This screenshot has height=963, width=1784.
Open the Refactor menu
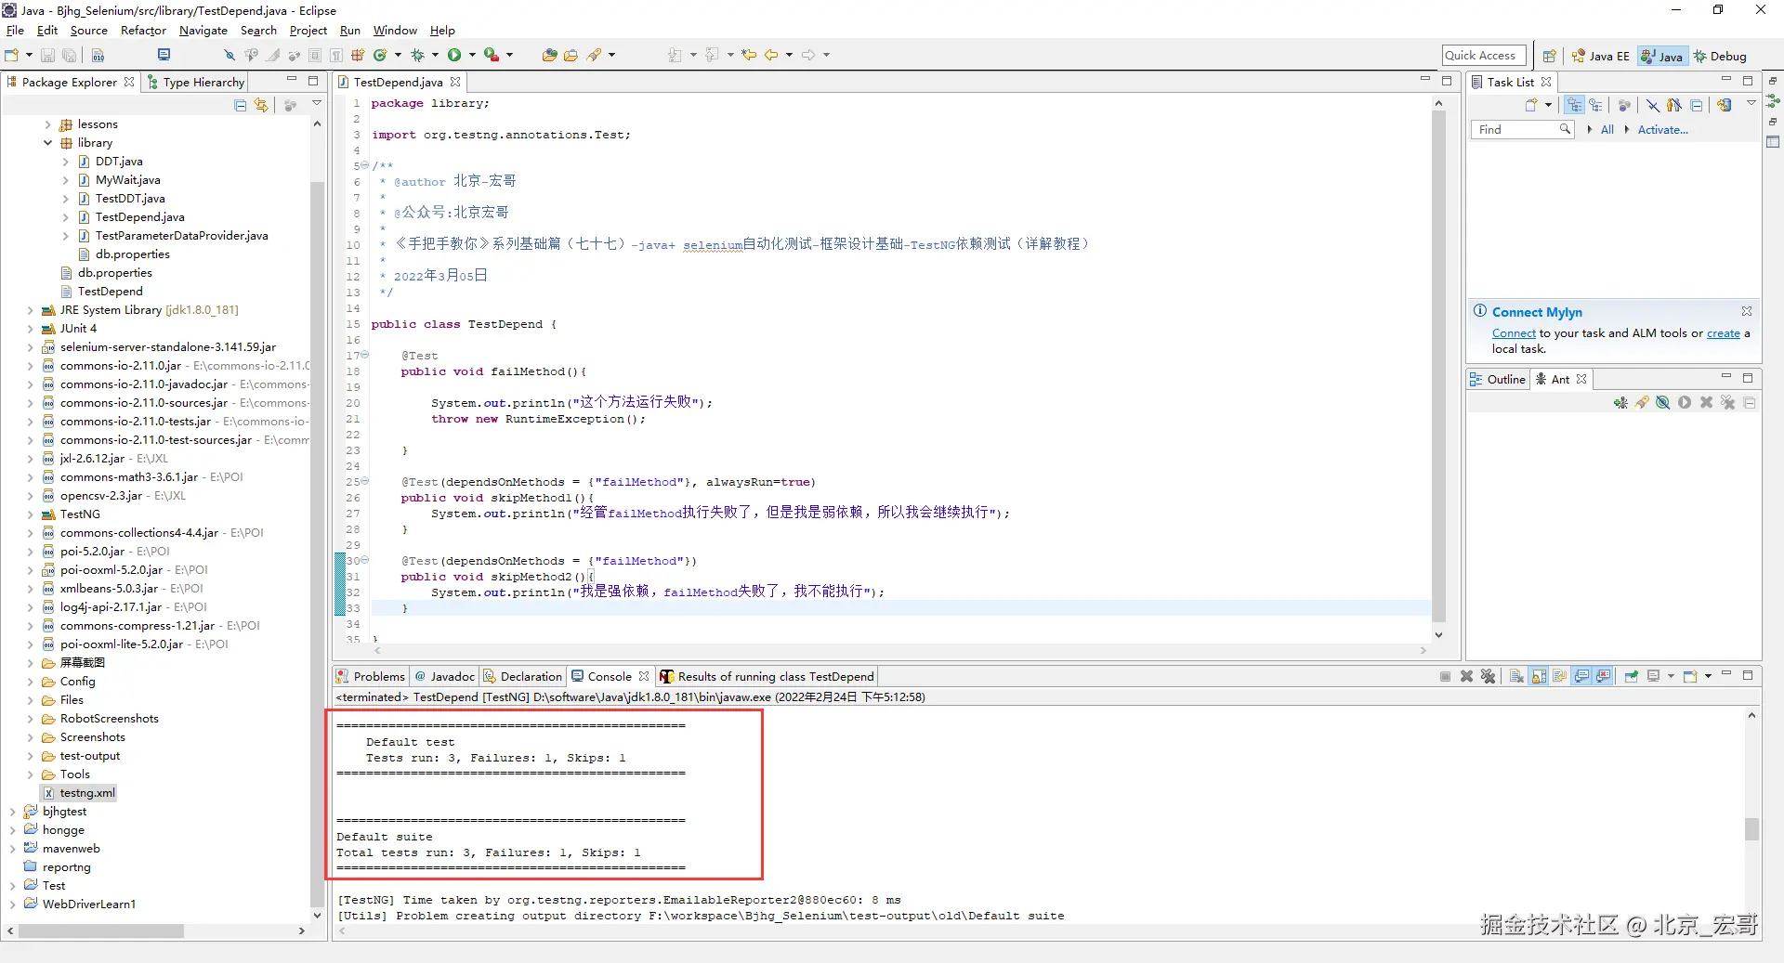point(143,31)
